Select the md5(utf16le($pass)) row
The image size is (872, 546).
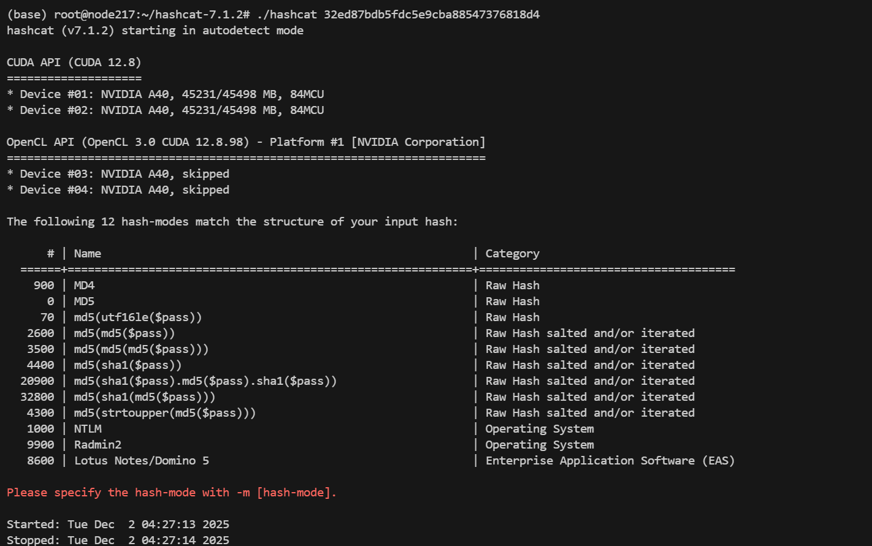point(137,317)
